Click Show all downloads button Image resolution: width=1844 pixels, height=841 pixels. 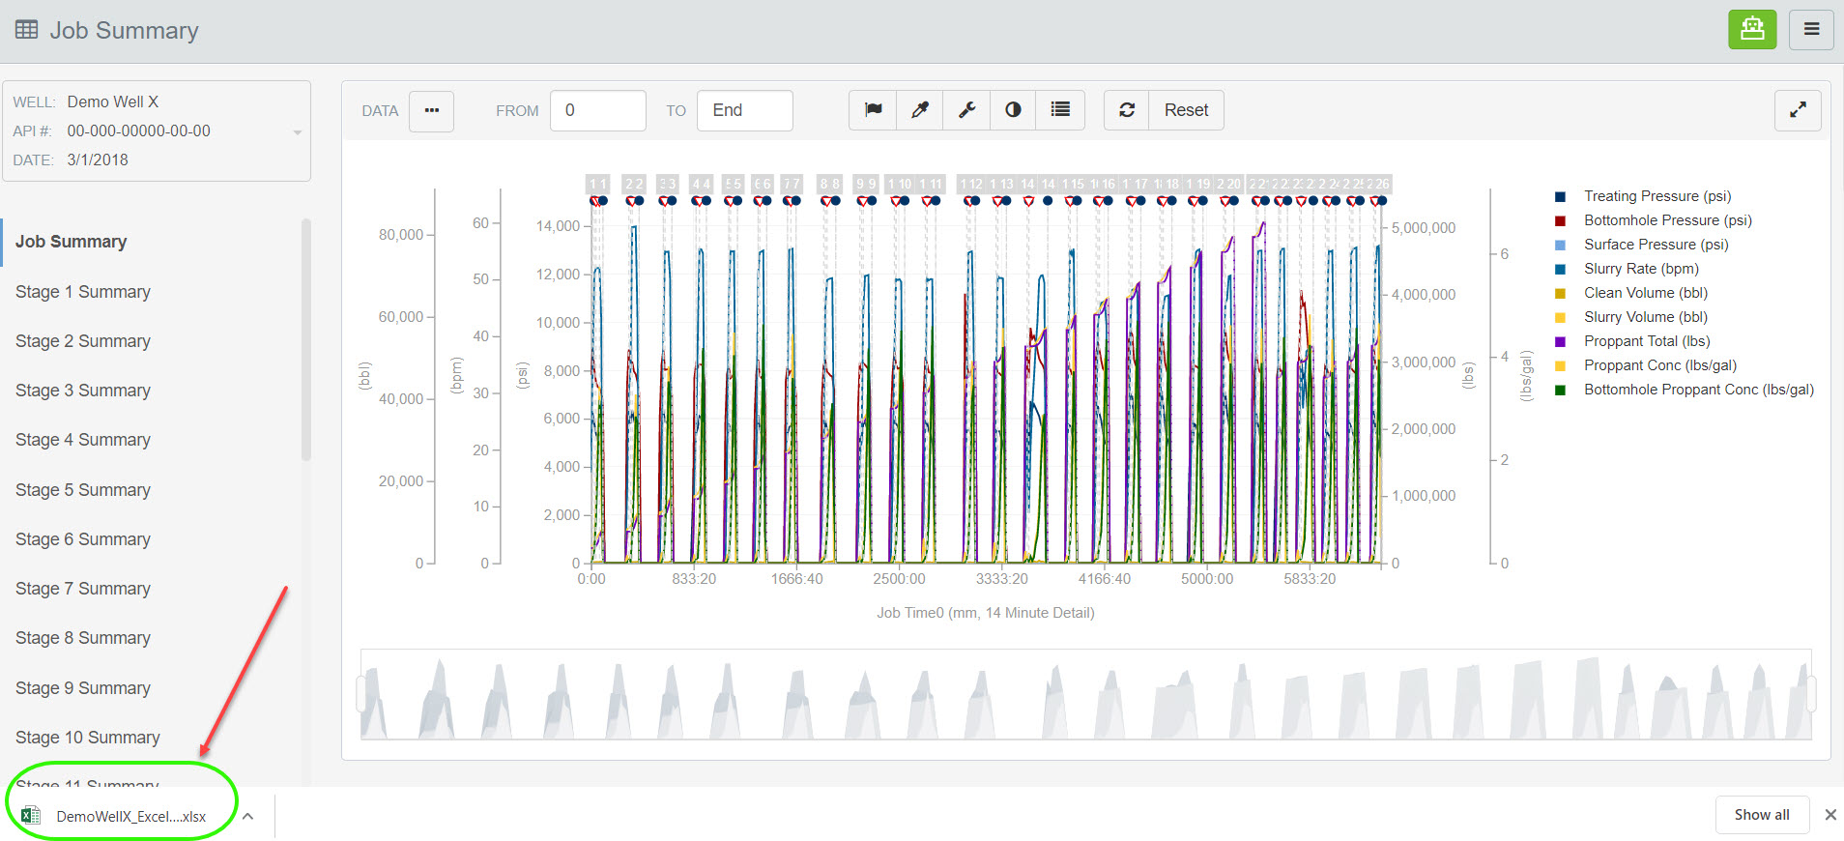click(x=1761, y=815)
